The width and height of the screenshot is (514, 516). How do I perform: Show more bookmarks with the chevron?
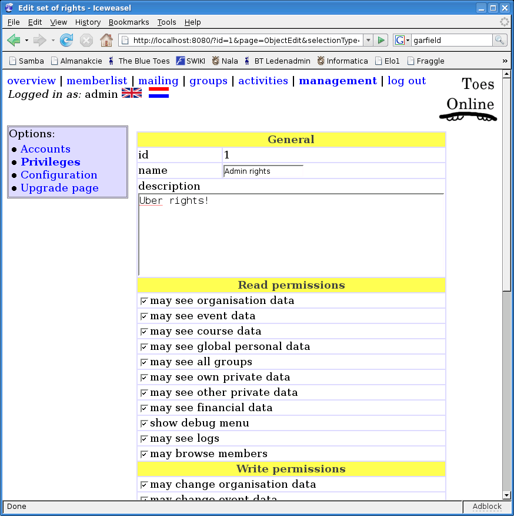[x=505, y=61]
